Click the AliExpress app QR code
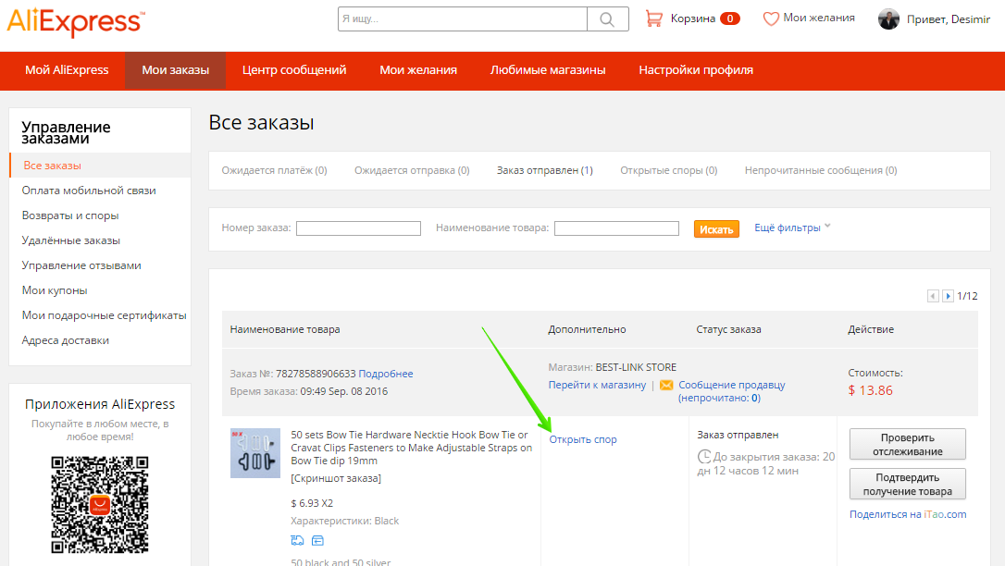 [x=100, y=505]
